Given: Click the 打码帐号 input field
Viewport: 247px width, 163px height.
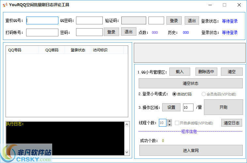Looking at the screenshot, I should click(42, 32).
